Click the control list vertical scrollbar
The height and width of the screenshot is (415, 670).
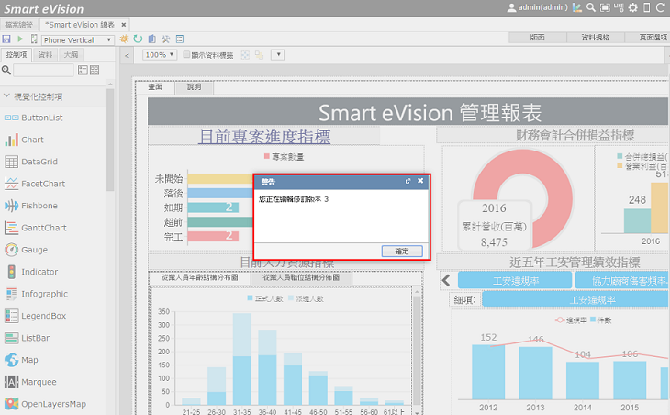coord(110,140)
